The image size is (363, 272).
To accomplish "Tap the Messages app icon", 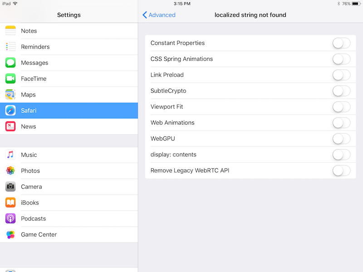I will tap(10, 63).
